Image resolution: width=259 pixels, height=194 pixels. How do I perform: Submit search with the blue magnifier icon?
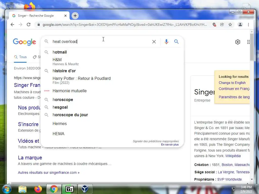[x=176, y=42]
